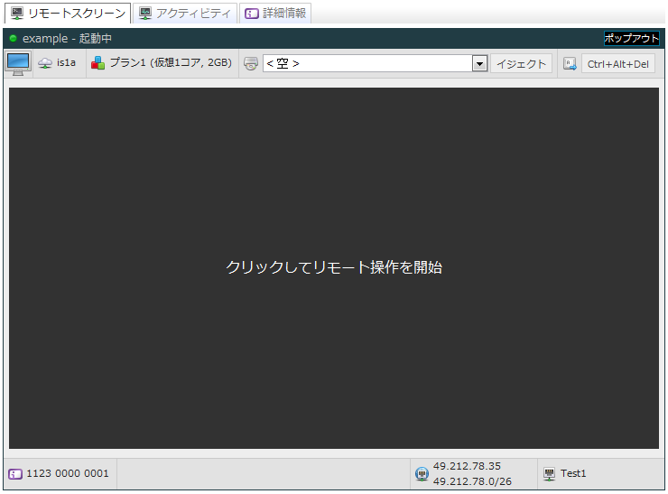Send Ctrl+Alt+Del to the server
668x494 pixels.
618,64
